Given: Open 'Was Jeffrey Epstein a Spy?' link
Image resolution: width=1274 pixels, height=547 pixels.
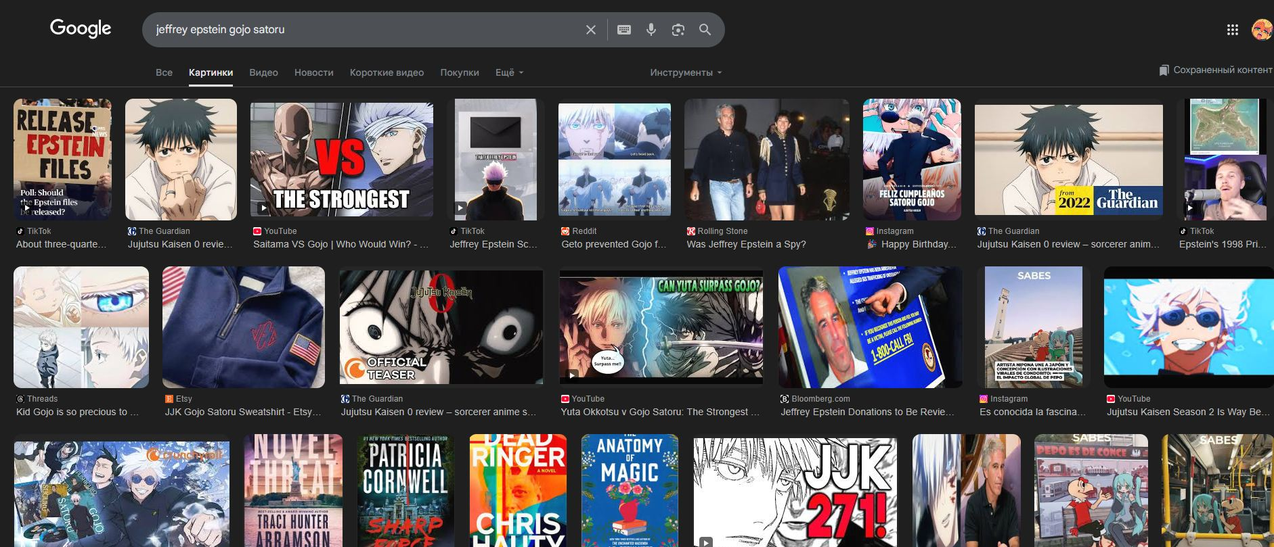Looking at the screenshot, I should point(746,244).
